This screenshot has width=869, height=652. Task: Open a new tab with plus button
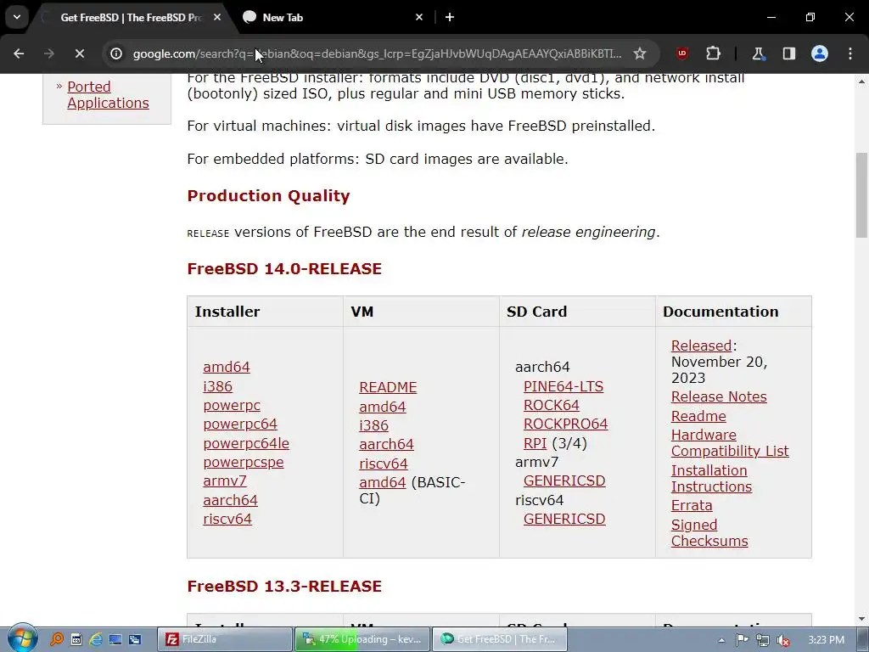[450, 17]
